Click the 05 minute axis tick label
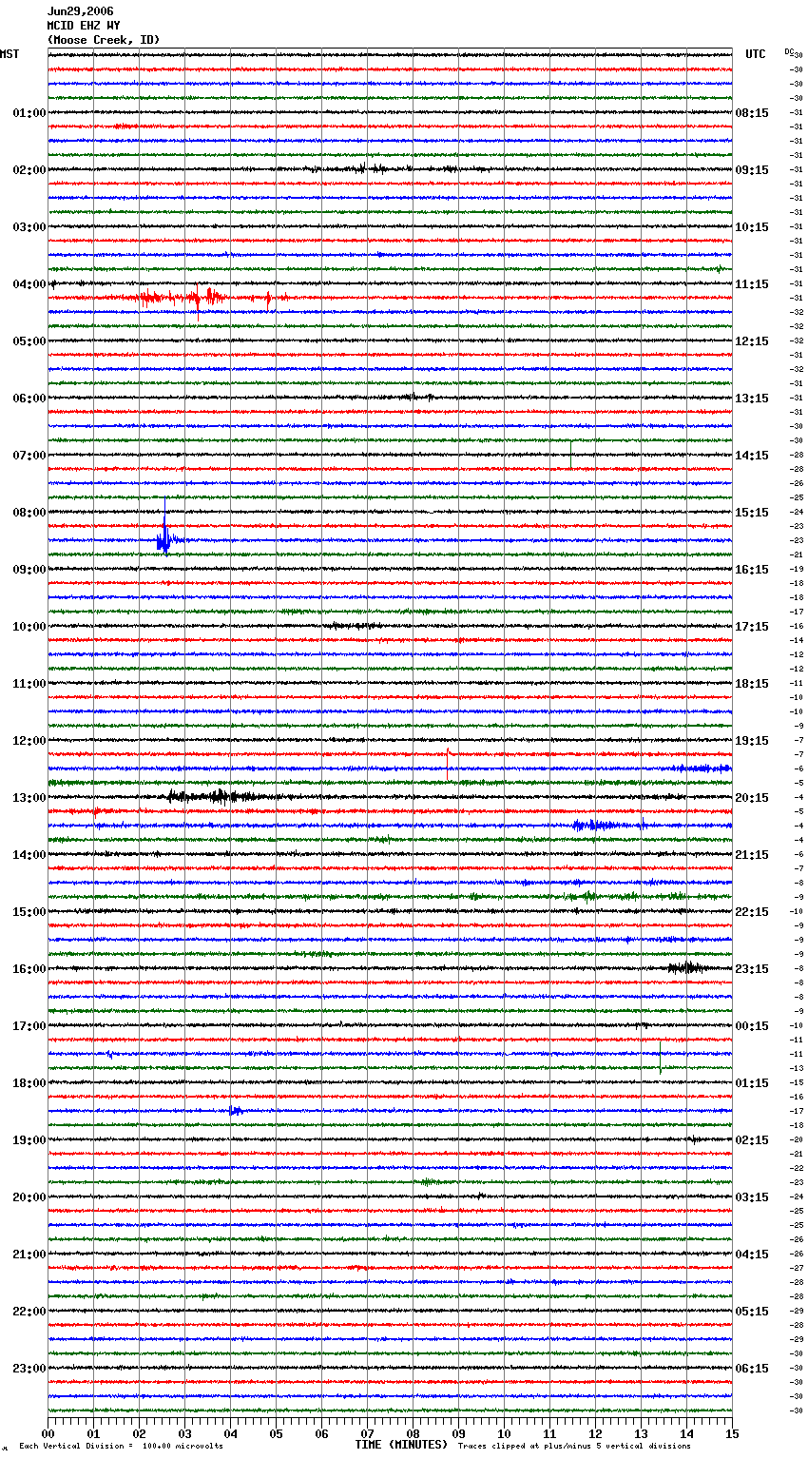The width and height of the screenshot is (808, 1459). [x=276, y=1433]
